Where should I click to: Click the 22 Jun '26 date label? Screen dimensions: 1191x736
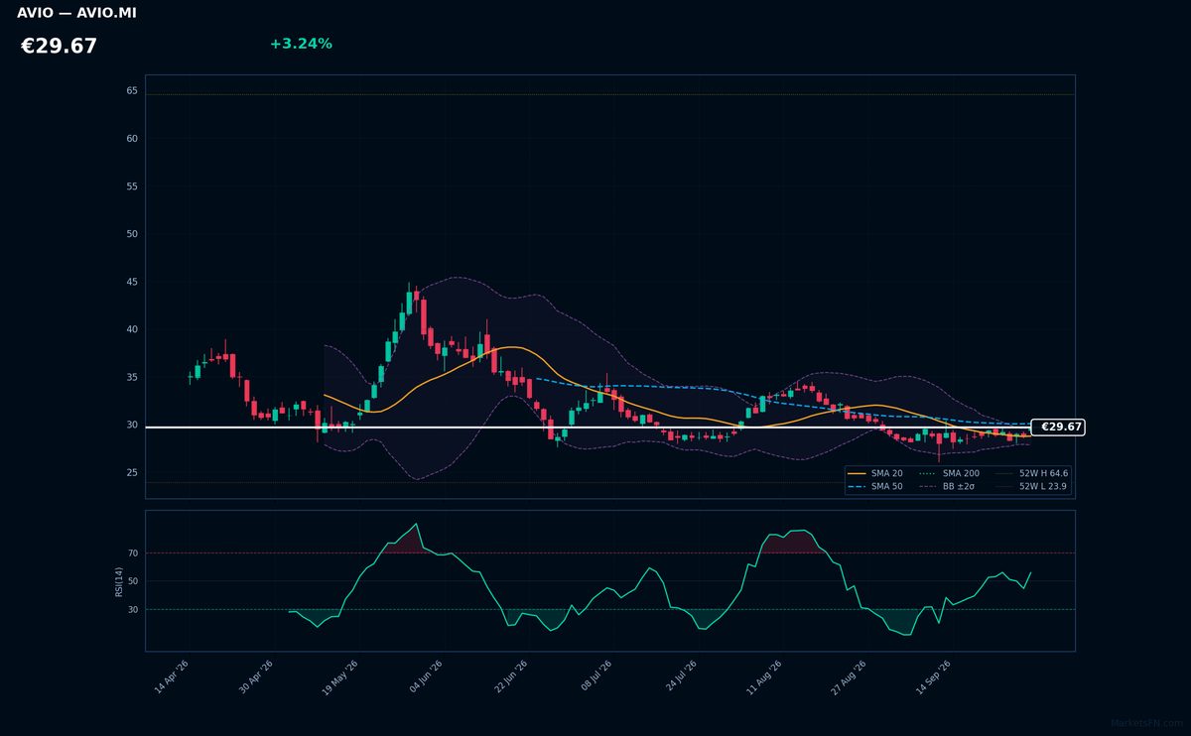pyautogui.click(x=510, y=677)
